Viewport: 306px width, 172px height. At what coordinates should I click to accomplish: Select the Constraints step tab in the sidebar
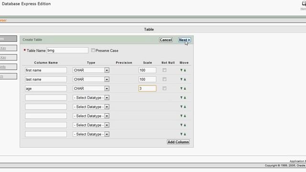coord(9,67)
